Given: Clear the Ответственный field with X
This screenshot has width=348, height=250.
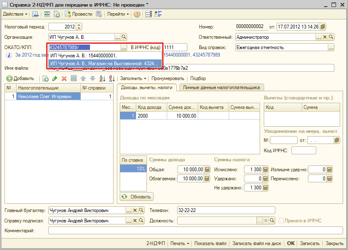Looking at the screenshot, I should coord(325,37).
